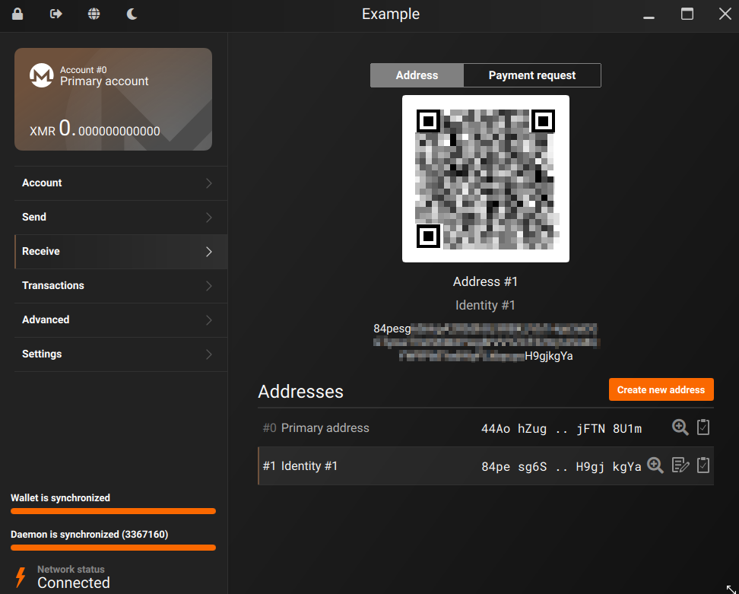Click the 'Wallet is synchronized' label
The width and height of the screenshot is (739, 594).
(60, 498)
